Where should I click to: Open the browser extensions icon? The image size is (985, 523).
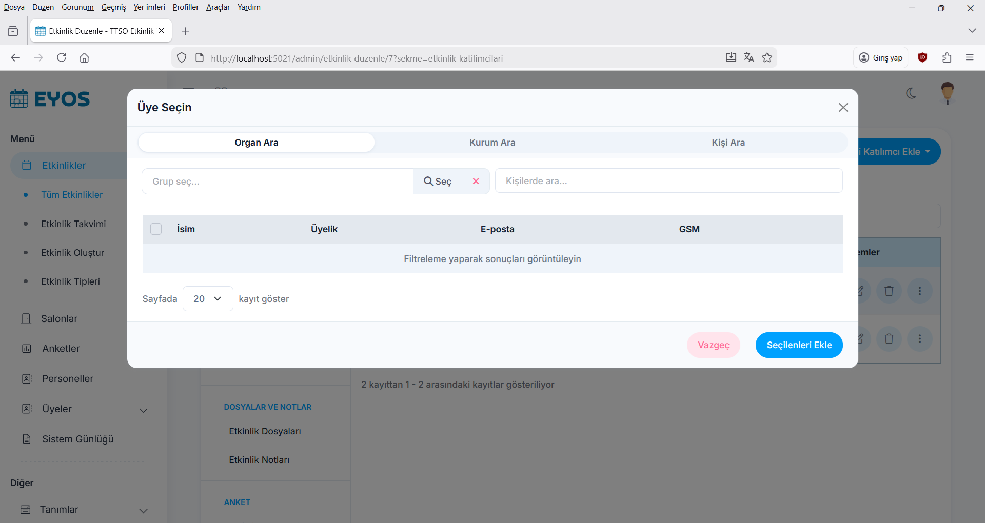947,58
